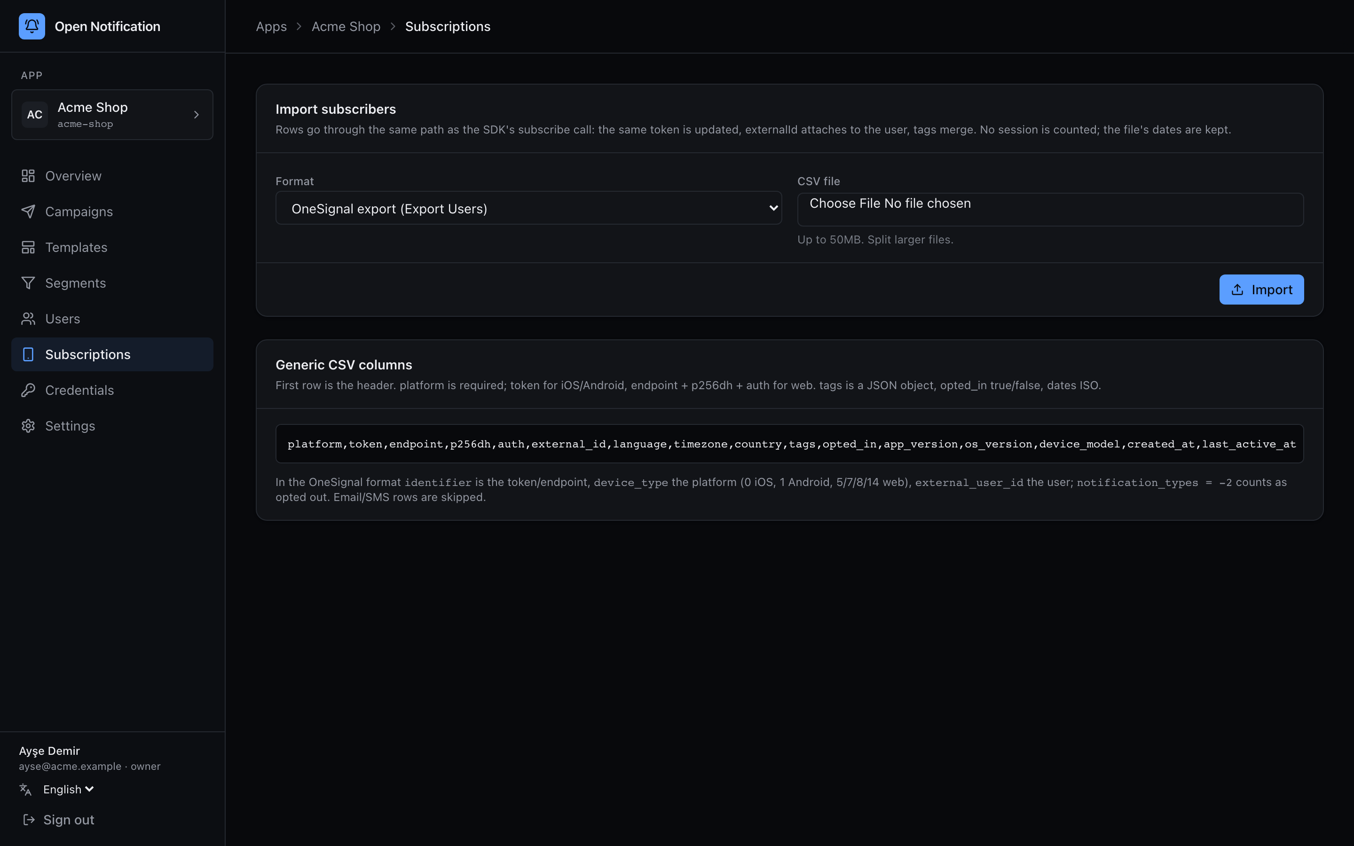The image size is (1354, 846).
Task: Click the "acme-shop" slug text
Action: click(x=85, y=124)
